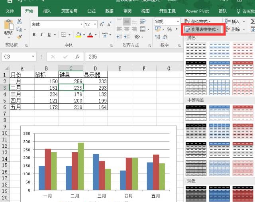Toggle middle vertical alignment button
This screenshot has width=255, height=202.
click(127, 21)
